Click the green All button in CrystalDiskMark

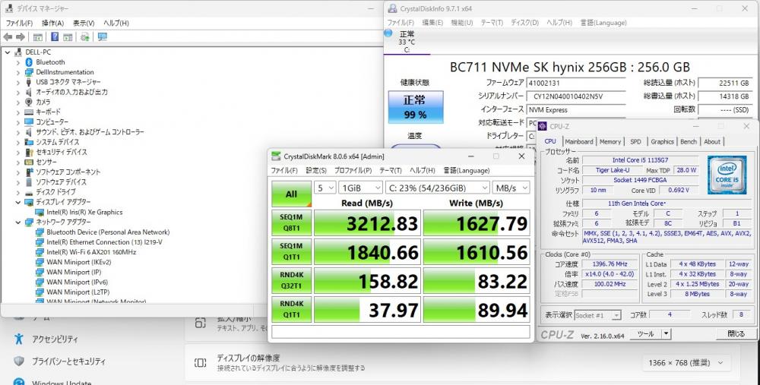[291, 194]
